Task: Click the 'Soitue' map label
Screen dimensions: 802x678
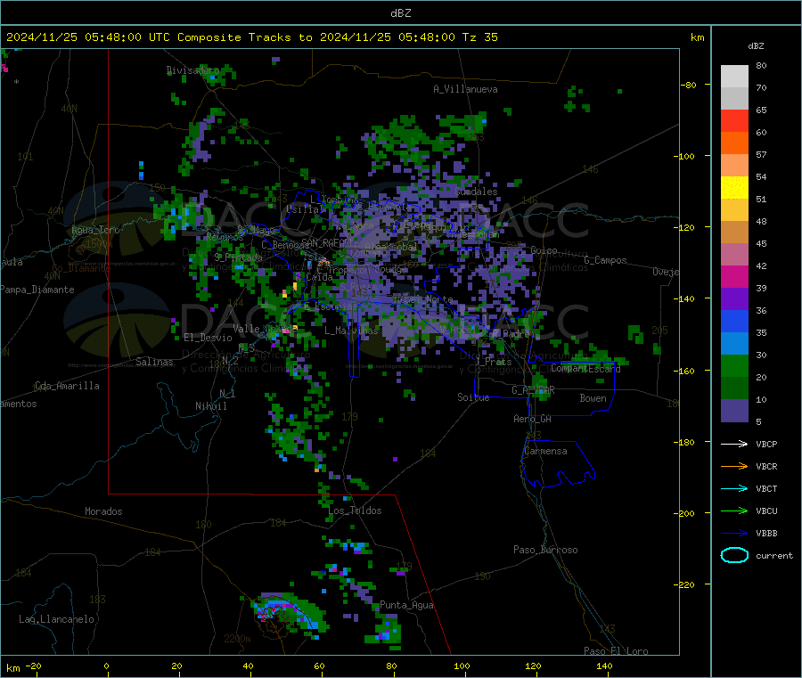Action: pos(473,397)
